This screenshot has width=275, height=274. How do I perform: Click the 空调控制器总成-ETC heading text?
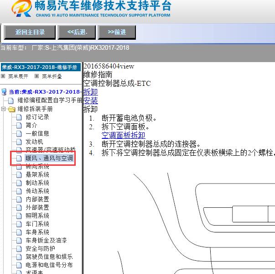click(117, 83)
